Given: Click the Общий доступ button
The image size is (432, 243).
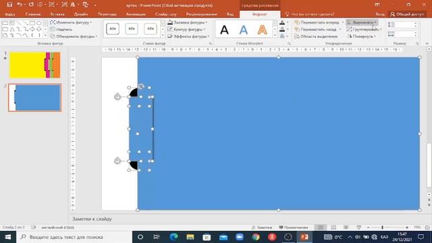Looking at the screenshot, I should [407, 14].
